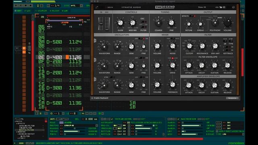Toggle the Legend back-panel view icon
Image resolution: width=258 pixels, height=145 pixels.
pyautogui.click(x=97, y=7)
